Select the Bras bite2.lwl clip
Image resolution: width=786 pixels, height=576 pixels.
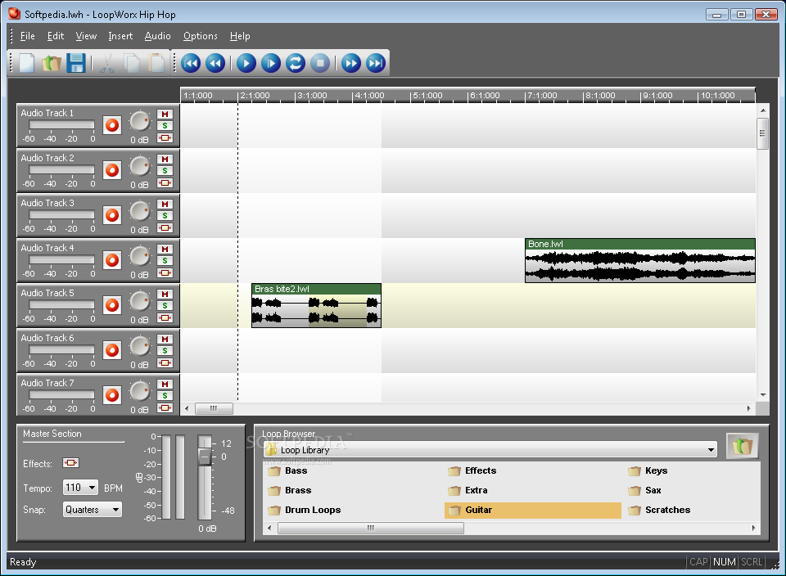(316, 305)
